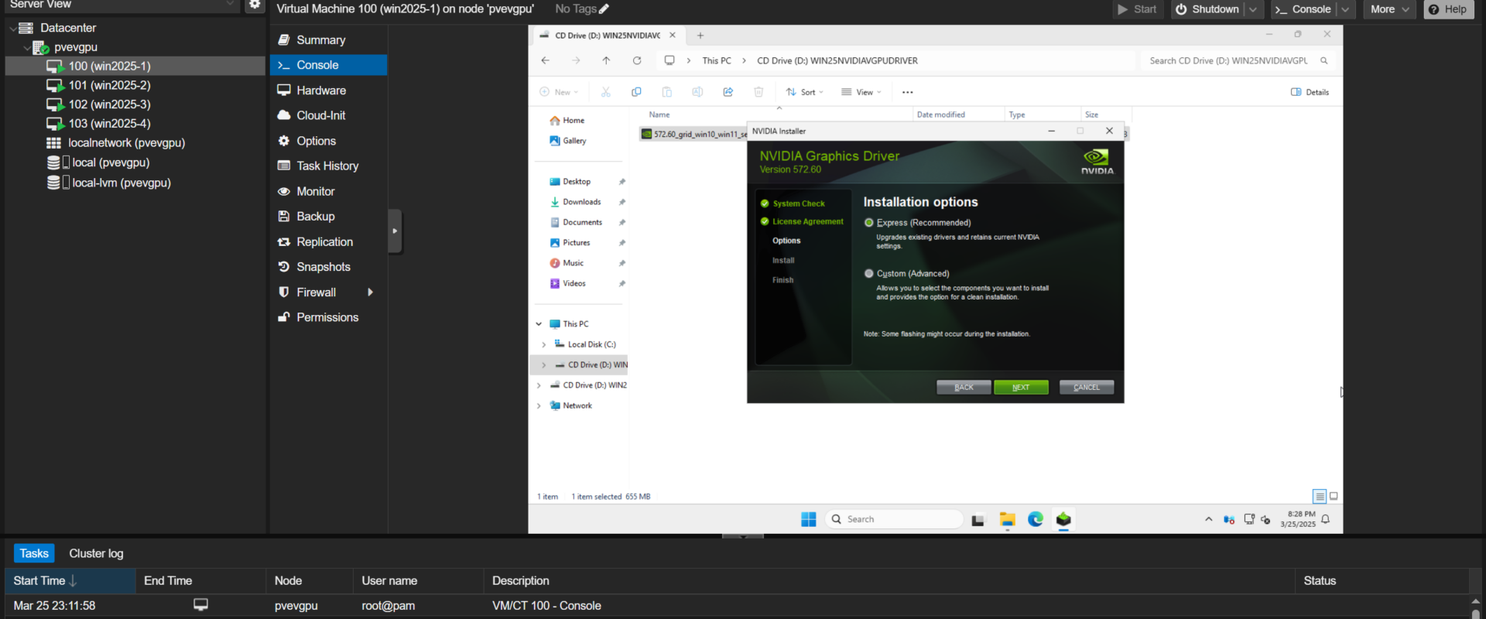Screen dimensions: 1486x619
Task: Select VM 101 (win2025-2) in the tree
Action: click(x=109, y=85)
